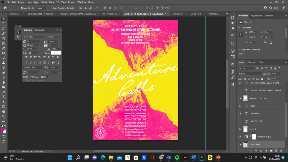The image size is (288, 162).
Task: Select the Brush tool
Action: click(4, 58)
